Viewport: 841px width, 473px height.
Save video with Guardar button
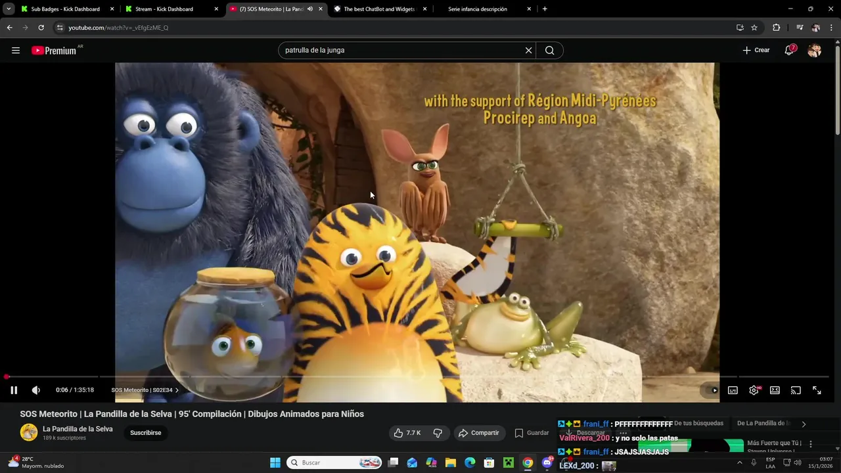pyautogui.click(x=532, y=433)
